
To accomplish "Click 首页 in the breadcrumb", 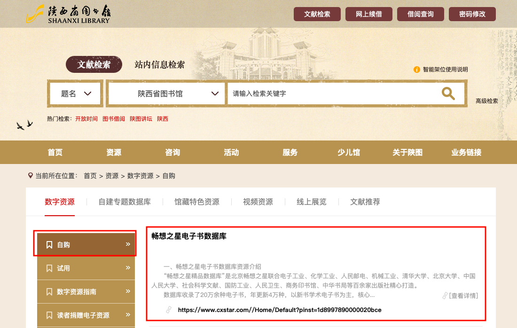I will pos(90,176).
